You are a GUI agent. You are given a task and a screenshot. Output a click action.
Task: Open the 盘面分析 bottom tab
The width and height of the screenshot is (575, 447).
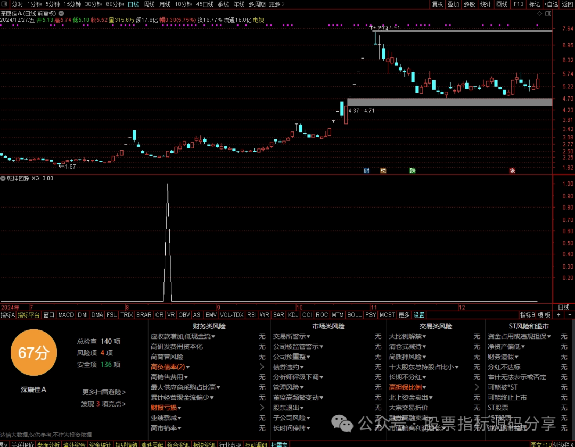(48, 444)
